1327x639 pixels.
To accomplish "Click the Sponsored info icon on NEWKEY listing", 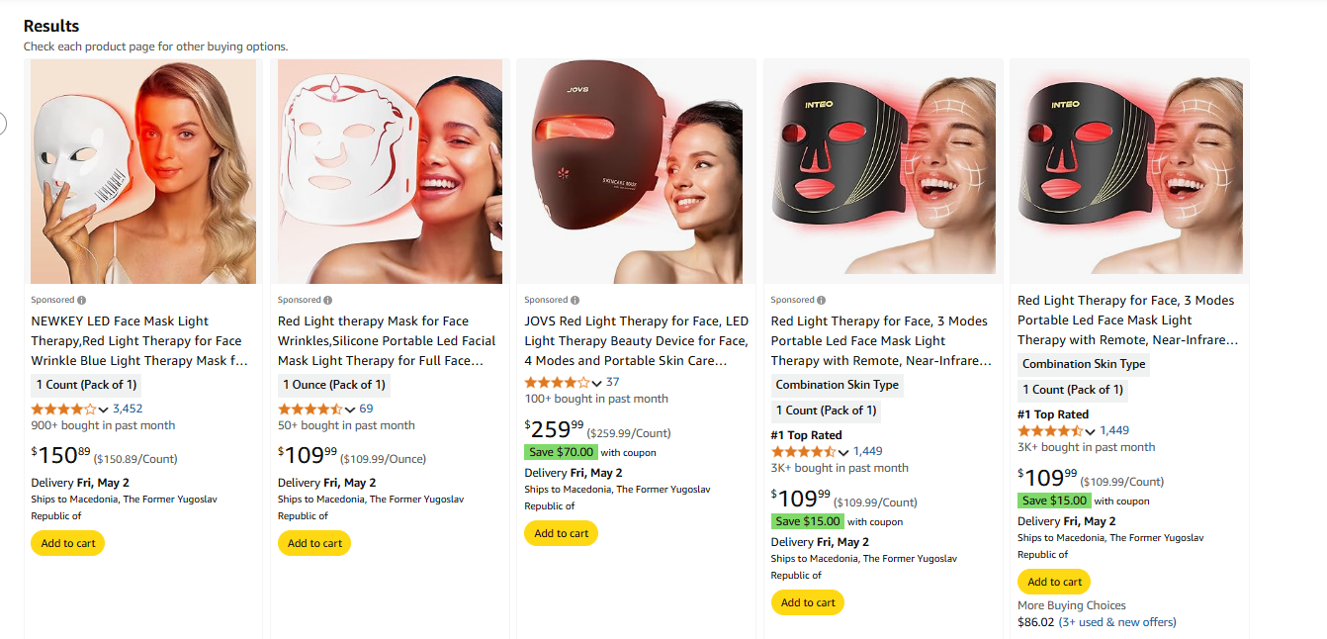I will 81,300.
